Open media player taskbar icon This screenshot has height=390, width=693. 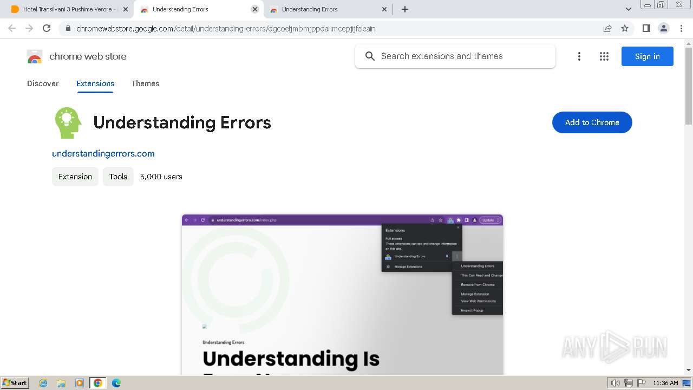click(80, 383)
